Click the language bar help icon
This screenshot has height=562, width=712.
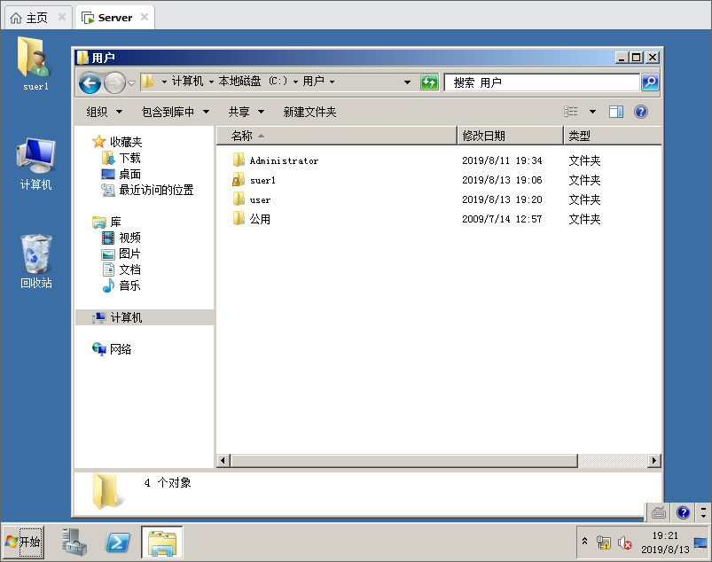[x=683, y=513]
